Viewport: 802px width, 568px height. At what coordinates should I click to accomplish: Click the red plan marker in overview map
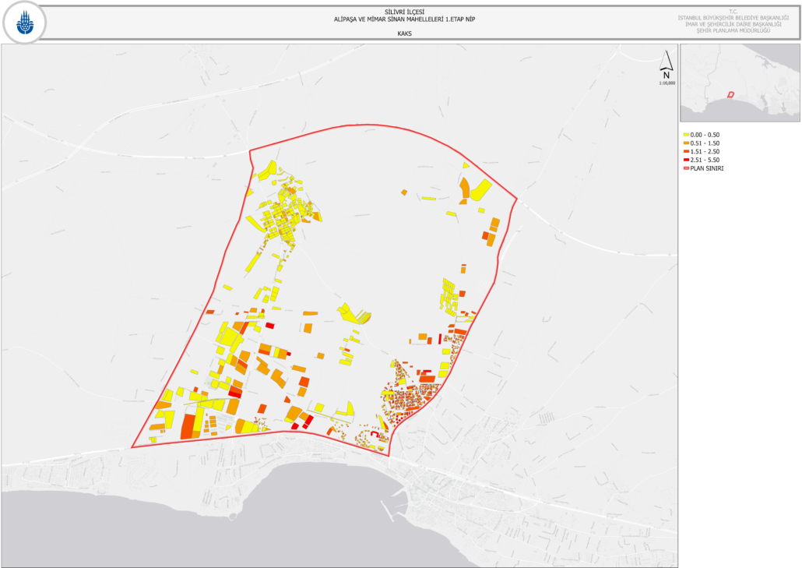[730, 95]
